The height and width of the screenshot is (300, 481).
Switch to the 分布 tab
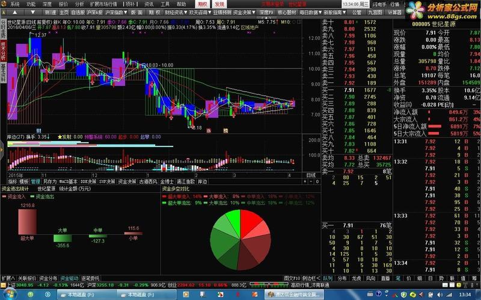tap(342, 278)
